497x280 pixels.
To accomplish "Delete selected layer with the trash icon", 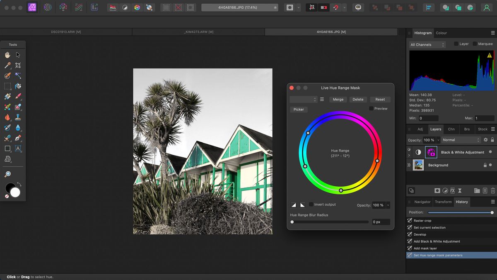I will pos(492,190).
